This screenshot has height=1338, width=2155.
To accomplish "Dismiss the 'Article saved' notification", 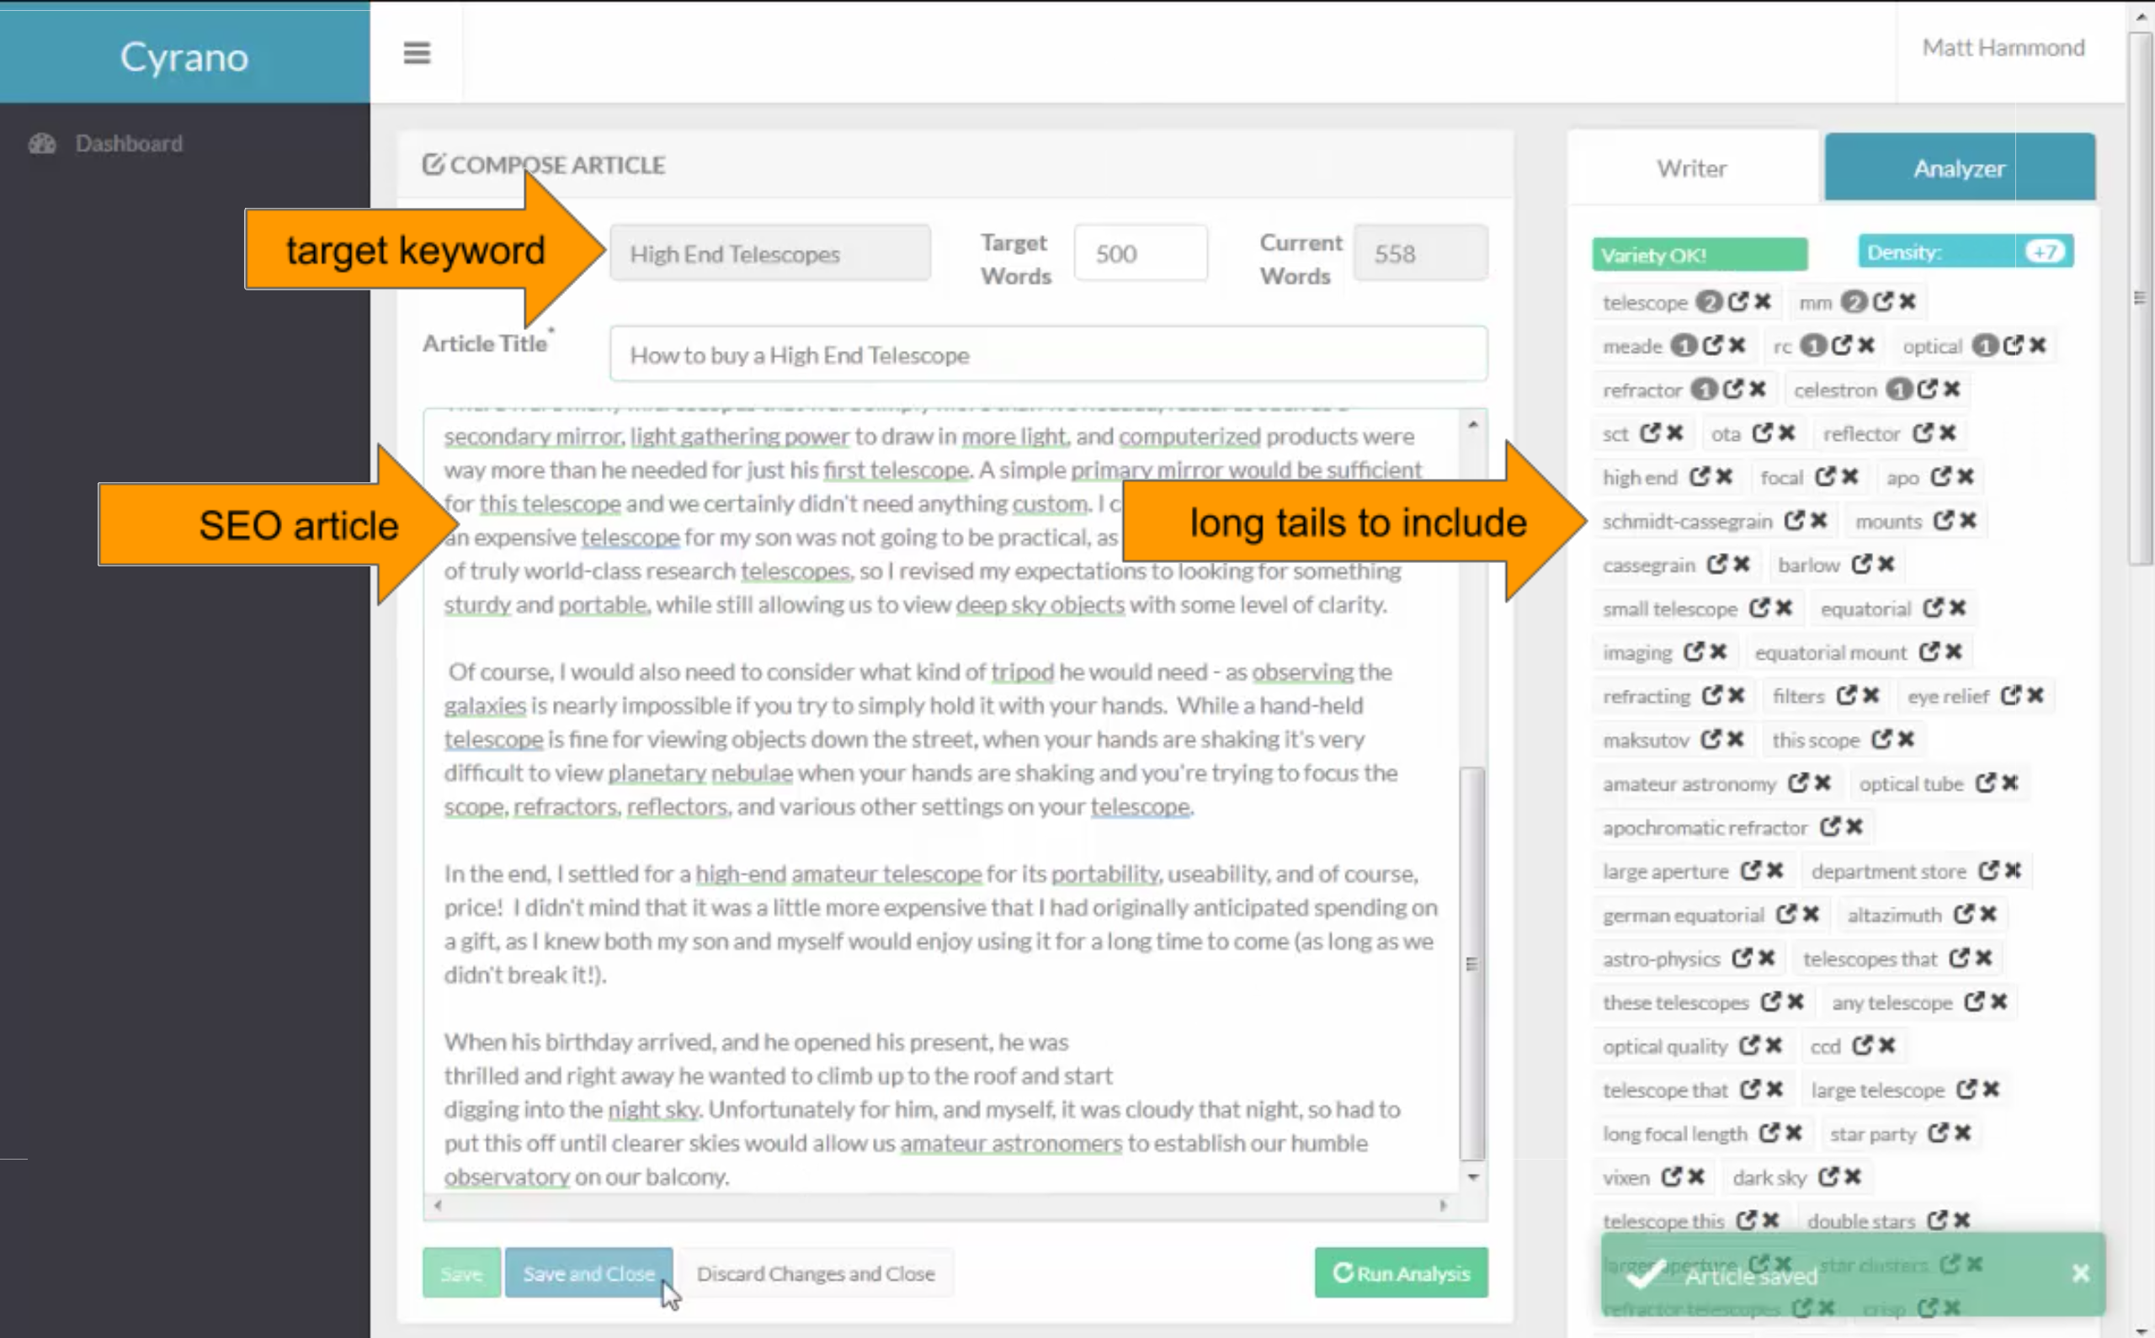I will click(2080, 1272).
